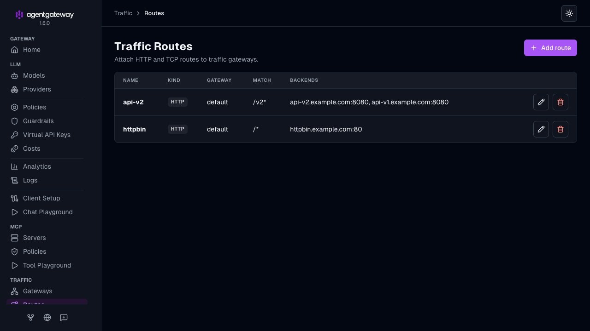Image resolution: width=590 pixels, height=331 pixels.
Task: Toggle the light/dark theme sun icon
Action: click(569, 13)
